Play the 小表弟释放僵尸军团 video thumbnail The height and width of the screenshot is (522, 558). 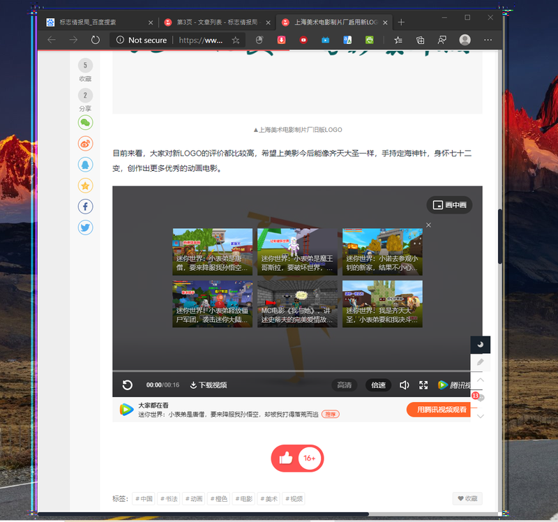tap(213, 304)
